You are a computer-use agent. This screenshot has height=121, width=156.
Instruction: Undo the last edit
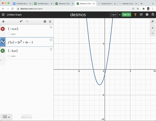click(21, 21)
